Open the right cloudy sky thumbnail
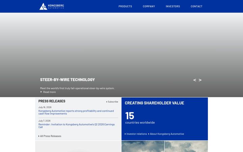243x152 pixels. click(186, 146)
